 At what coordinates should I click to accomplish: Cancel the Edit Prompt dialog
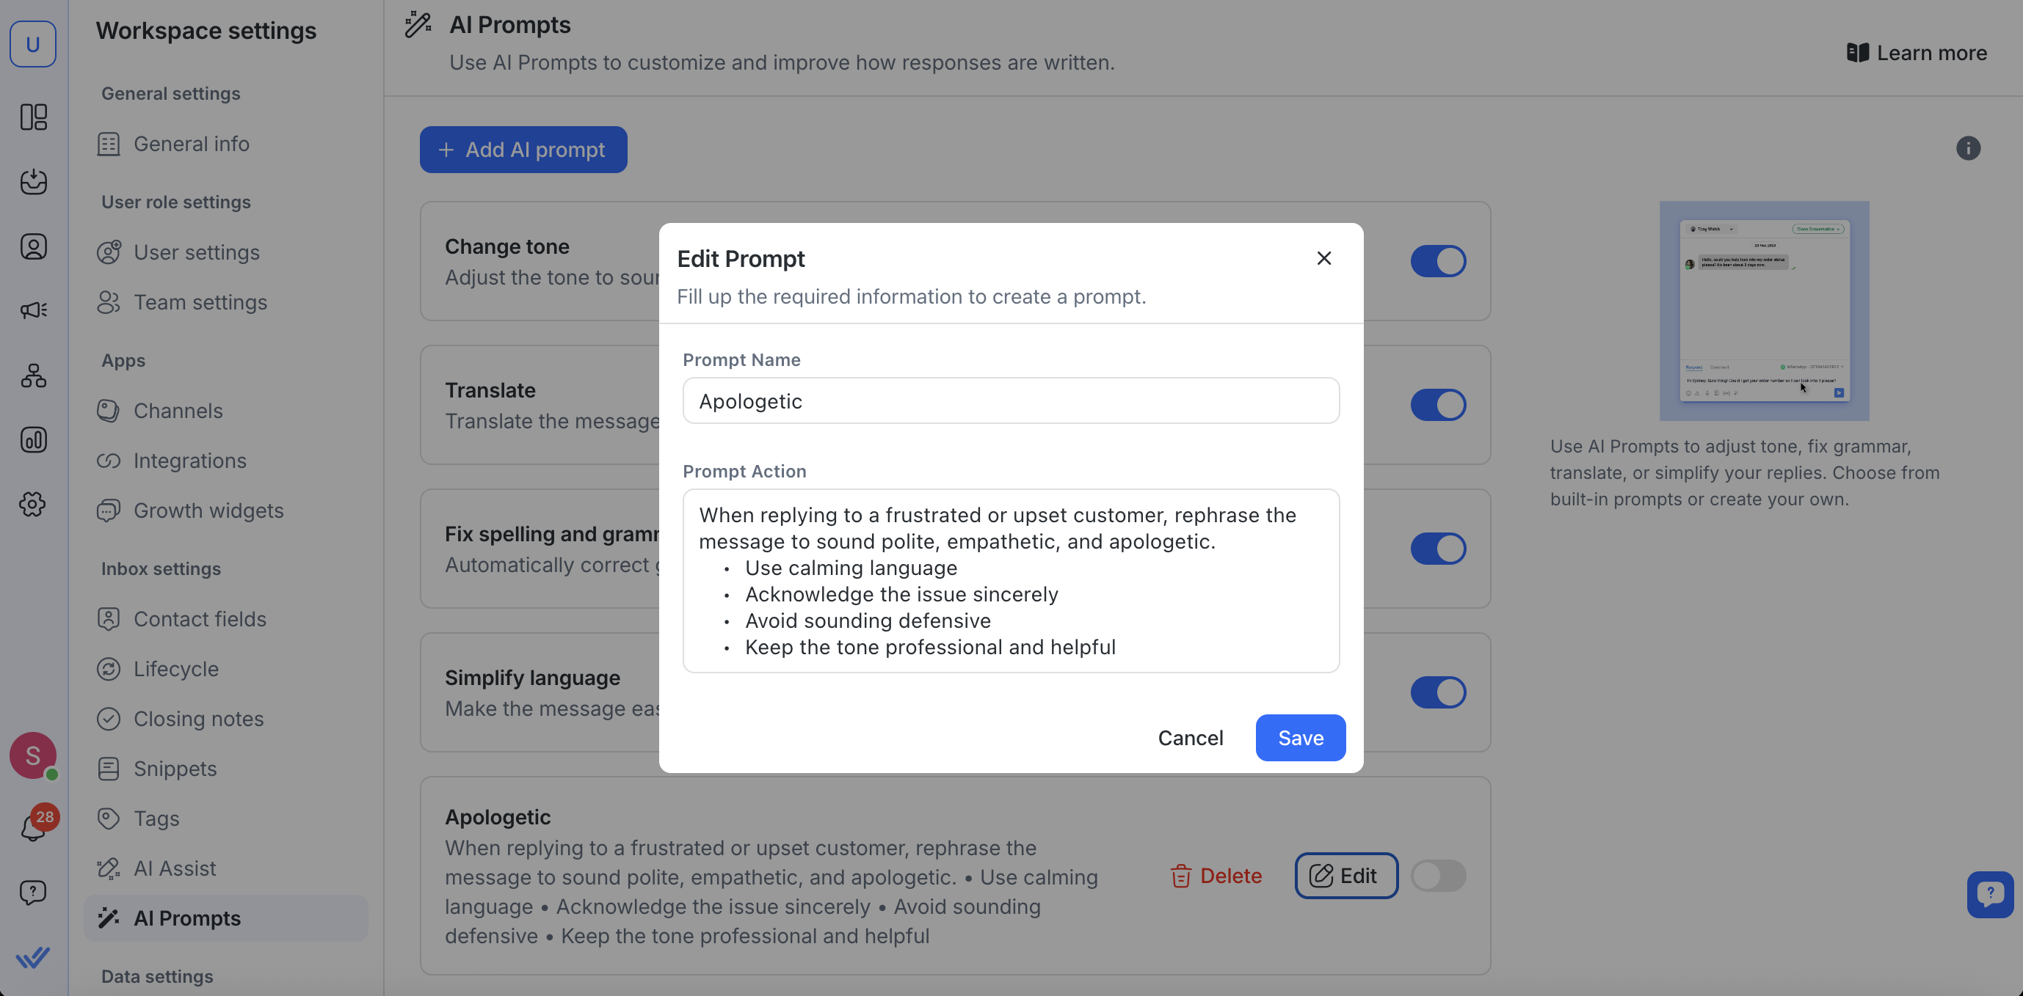point(1190,738)
